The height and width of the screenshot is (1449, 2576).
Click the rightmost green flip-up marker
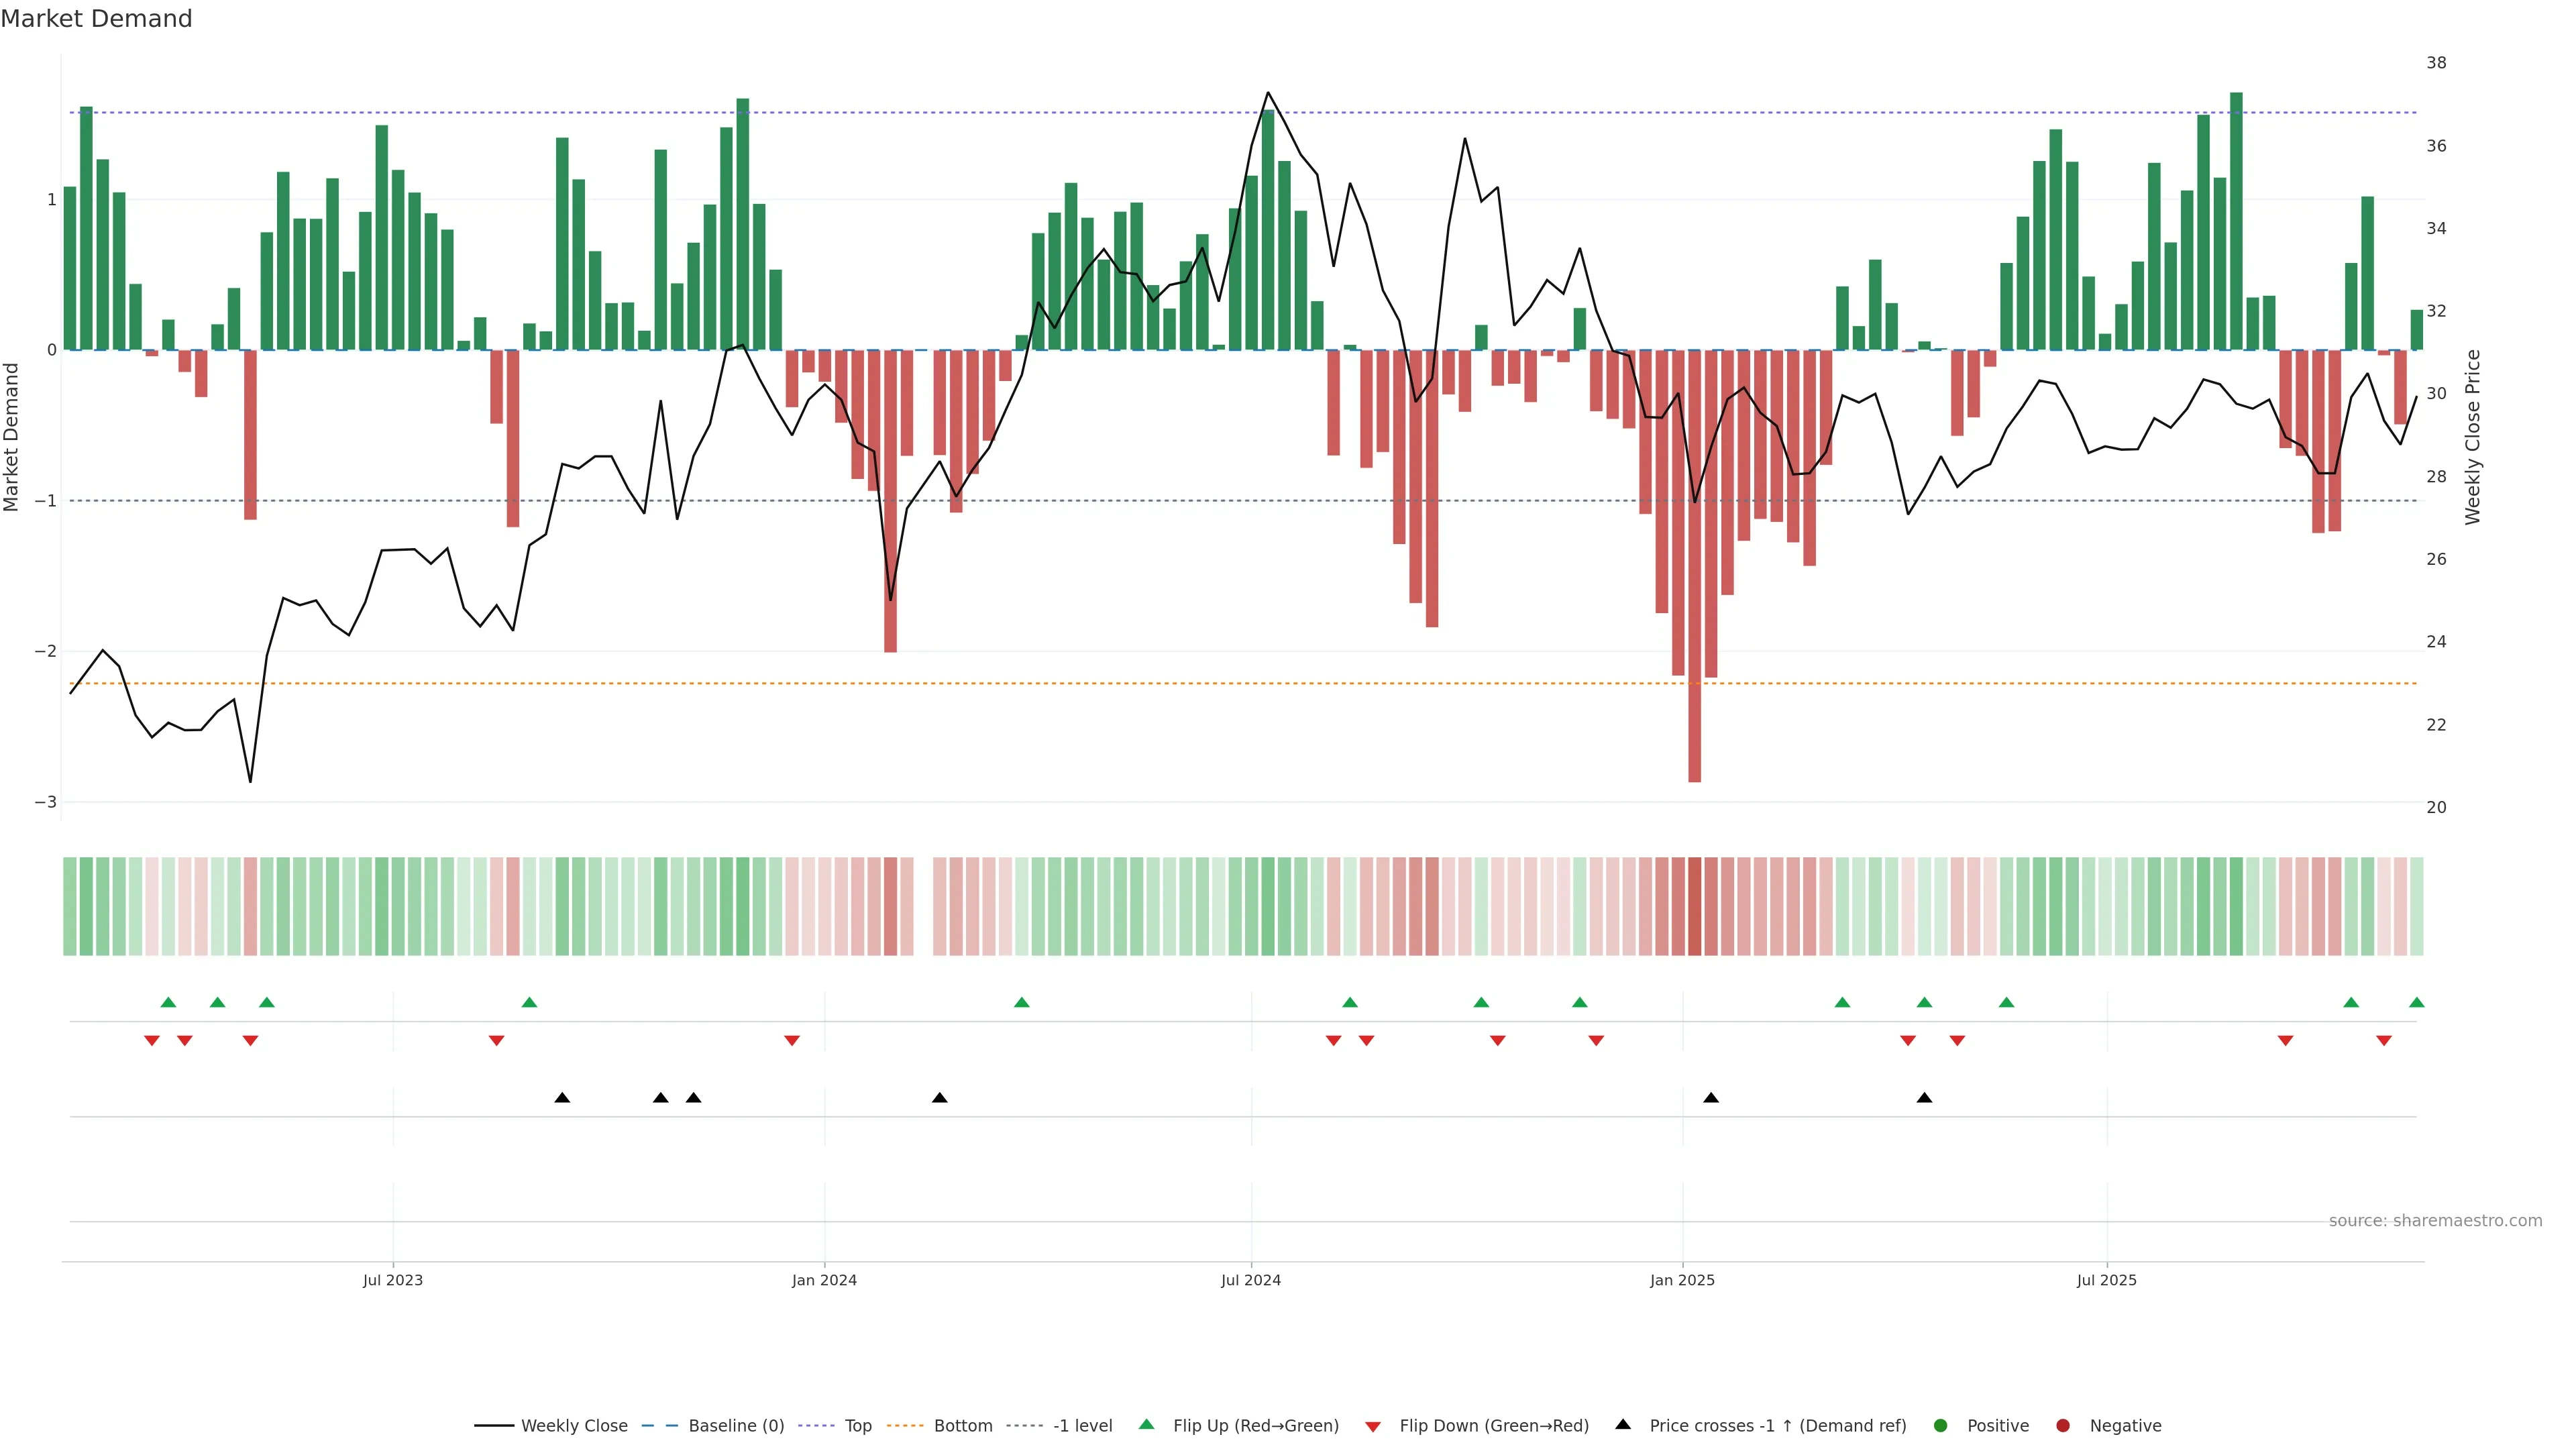[x=2416, y=1002]
